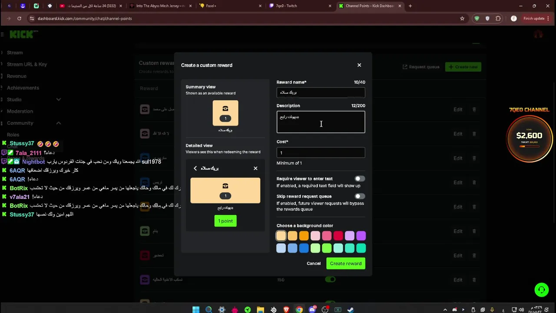Click the Description text area

321,122
